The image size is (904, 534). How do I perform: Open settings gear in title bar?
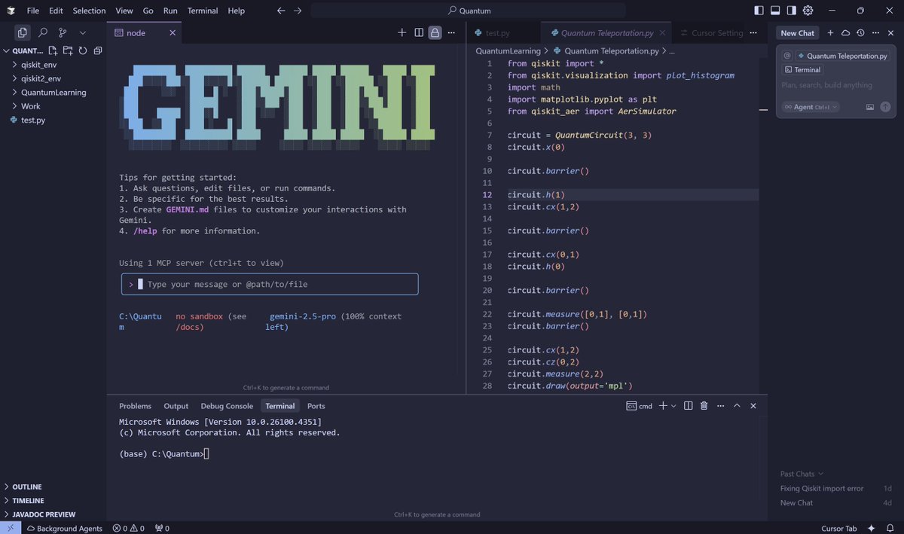point(808,11)
